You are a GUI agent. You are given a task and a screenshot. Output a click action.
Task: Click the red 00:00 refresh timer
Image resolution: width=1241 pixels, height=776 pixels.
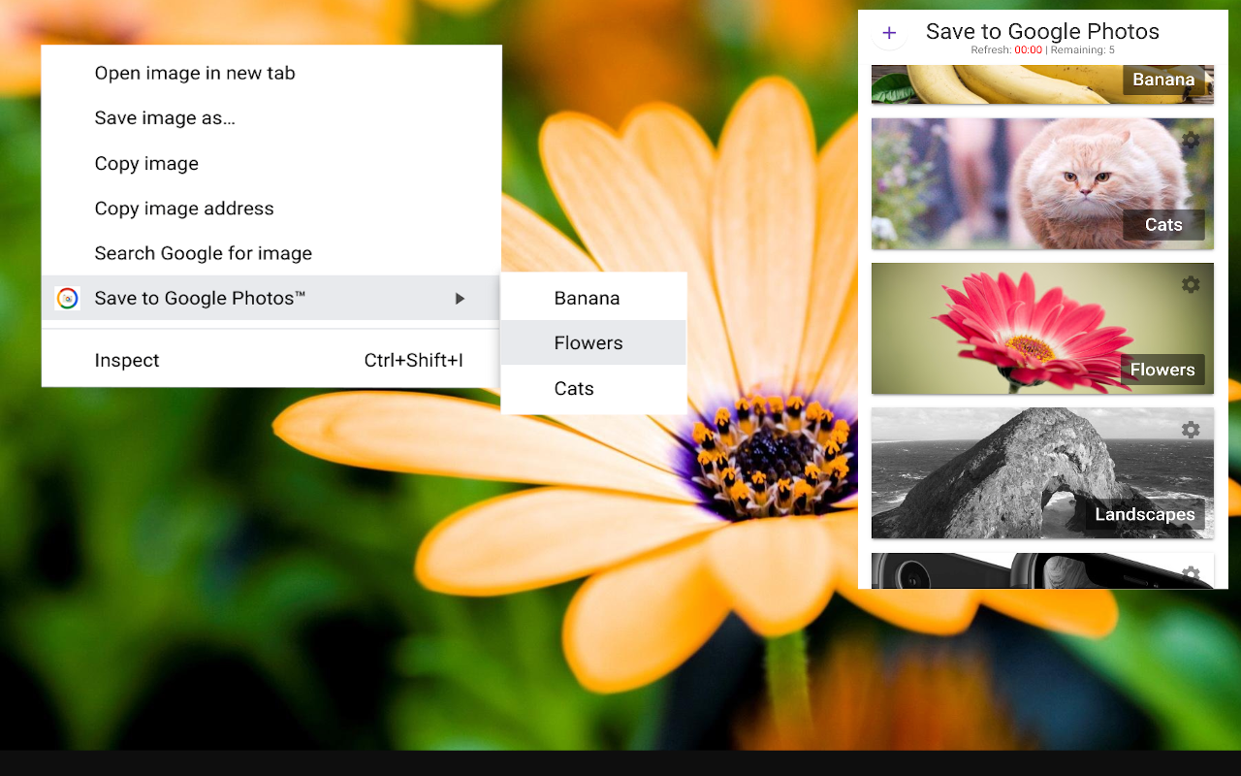(x=1028, y=49)
